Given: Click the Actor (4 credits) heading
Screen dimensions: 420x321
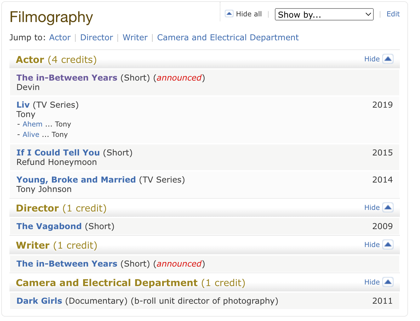Looking at the screenshot, I should point(56,60).
